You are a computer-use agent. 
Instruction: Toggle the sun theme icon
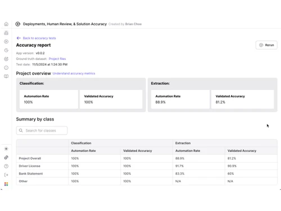6,149
